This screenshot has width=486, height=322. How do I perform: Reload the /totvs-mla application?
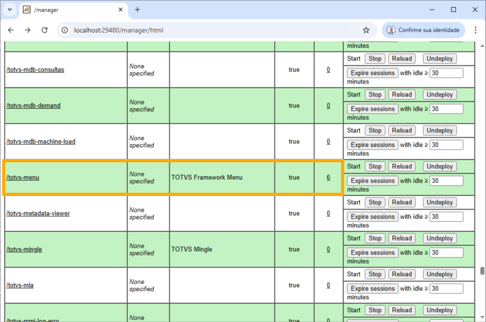point(402,274)
